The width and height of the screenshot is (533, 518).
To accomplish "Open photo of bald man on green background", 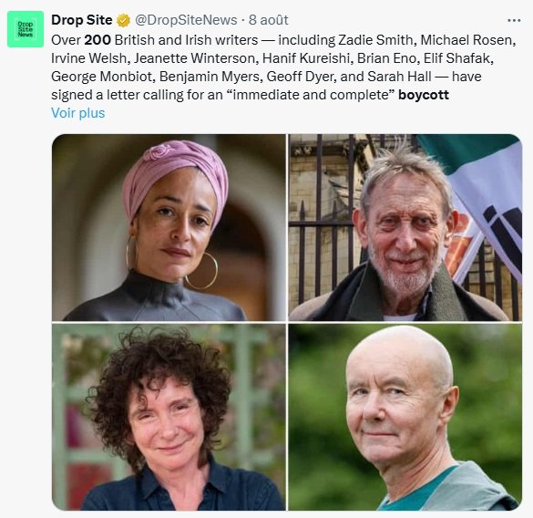I will [x=405, y=417].
